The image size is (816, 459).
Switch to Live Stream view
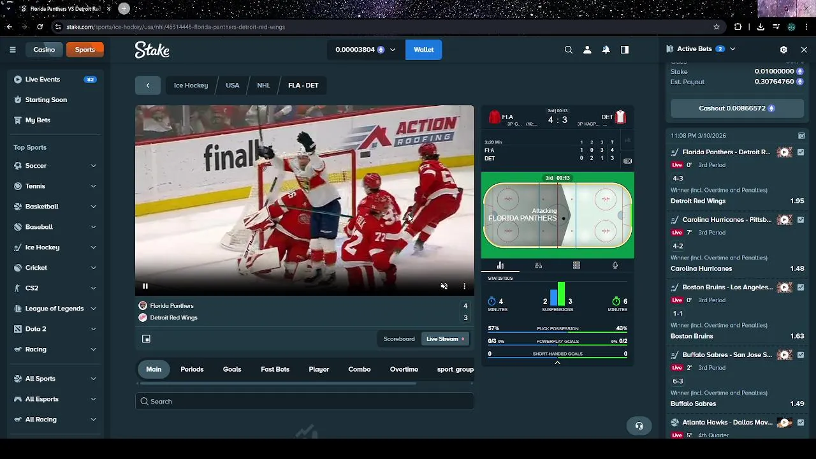tap(446, 339)
